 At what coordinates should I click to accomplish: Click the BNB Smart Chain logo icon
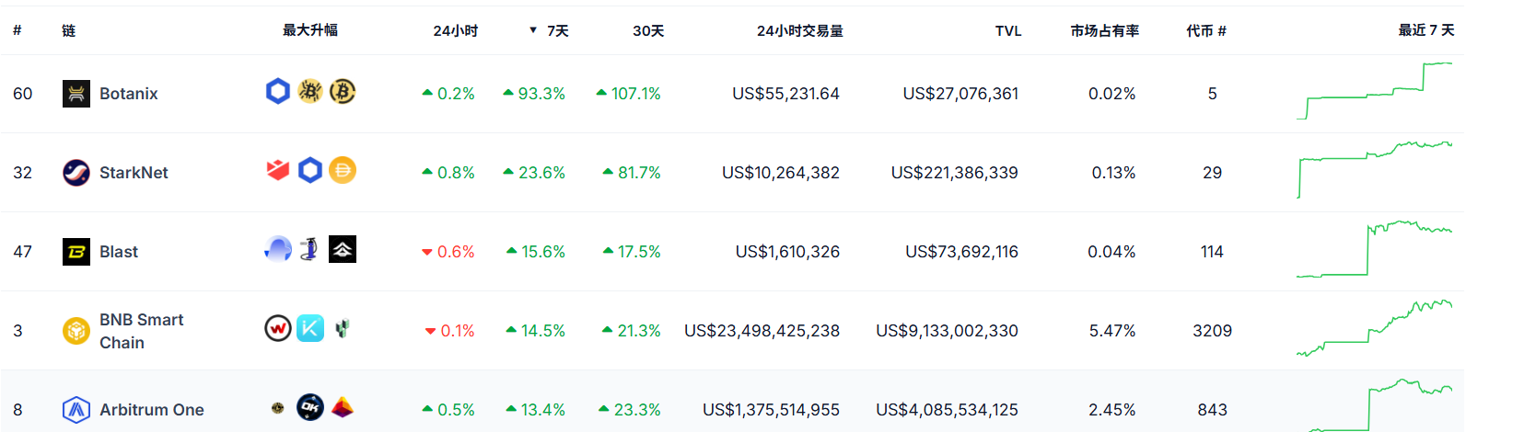[76, 331]
